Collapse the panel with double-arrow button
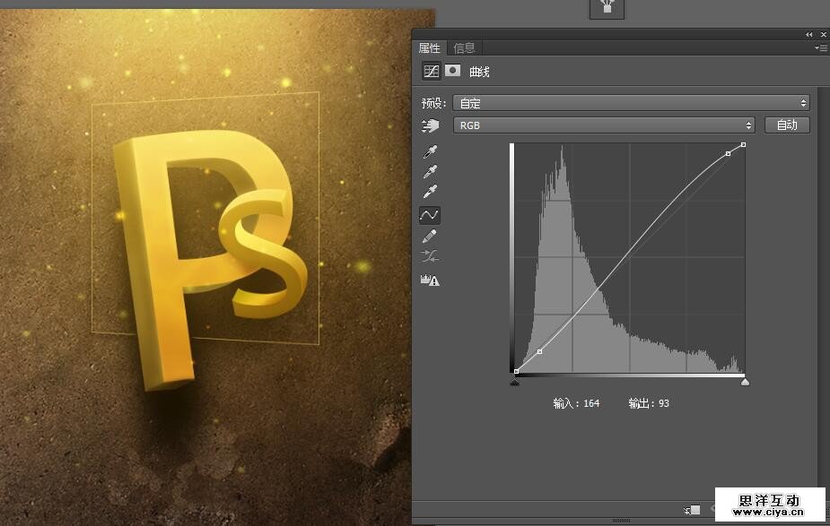This screenshot has height=526, width=830. 809,34
